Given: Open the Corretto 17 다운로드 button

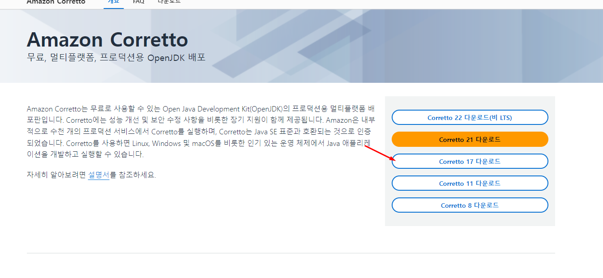Looking at the screenshot, I should click(470, 162).
